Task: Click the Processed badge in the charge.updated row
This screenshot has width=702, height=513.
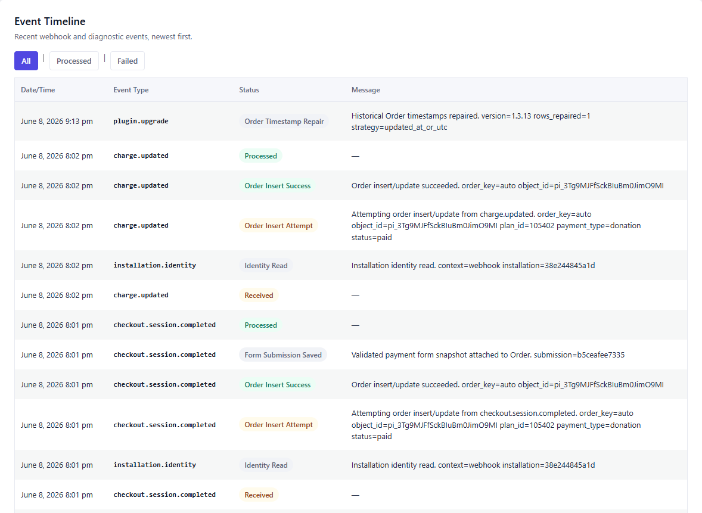Action: [260, 156]
